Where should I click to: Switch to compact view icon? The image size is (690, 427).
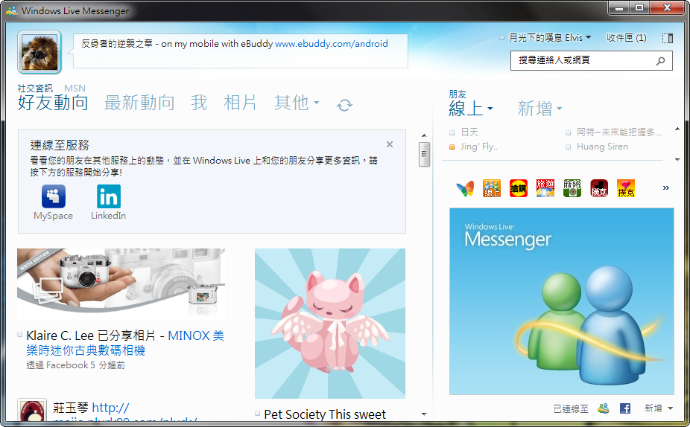click(668, 38)
